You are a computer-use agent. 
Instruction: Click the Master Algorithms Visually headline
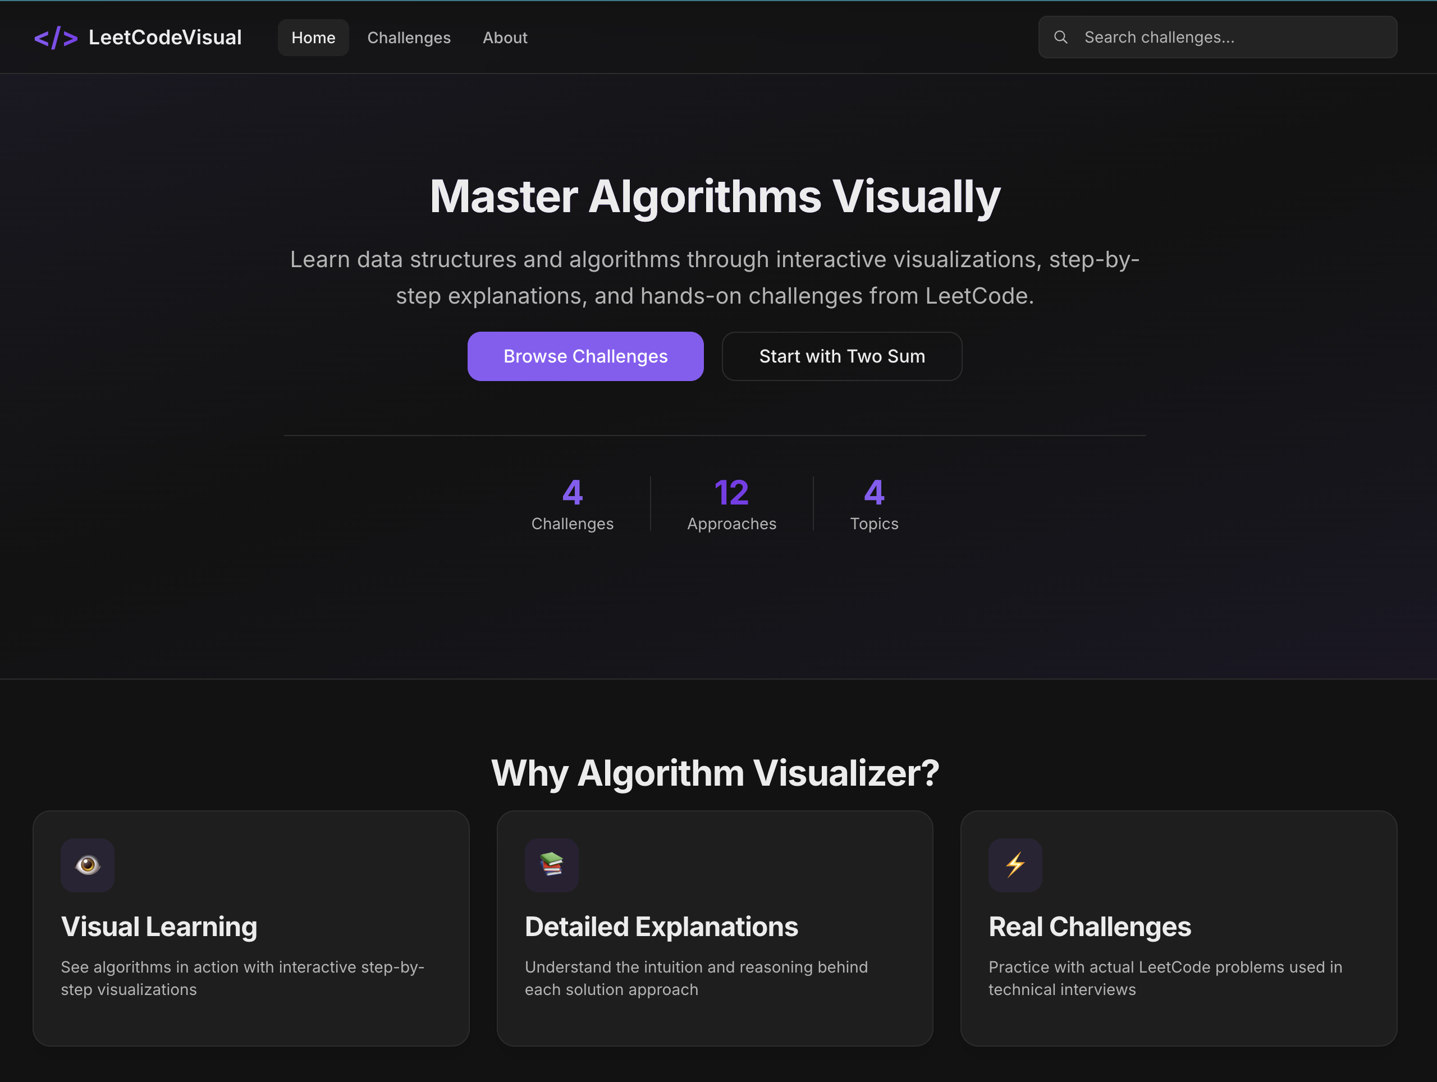coord(715,196)
